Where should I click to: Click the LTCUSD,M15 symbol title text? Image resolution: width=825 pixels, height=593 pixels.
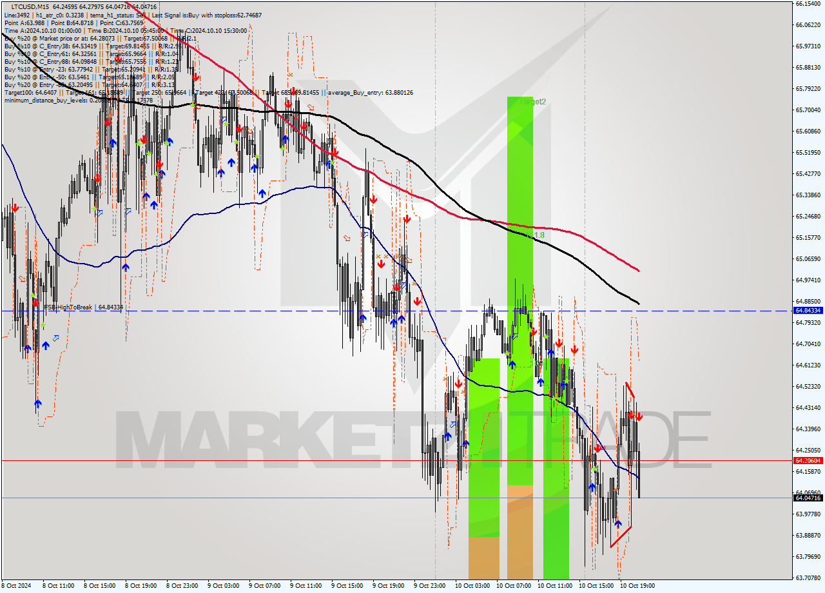(32, 6)
